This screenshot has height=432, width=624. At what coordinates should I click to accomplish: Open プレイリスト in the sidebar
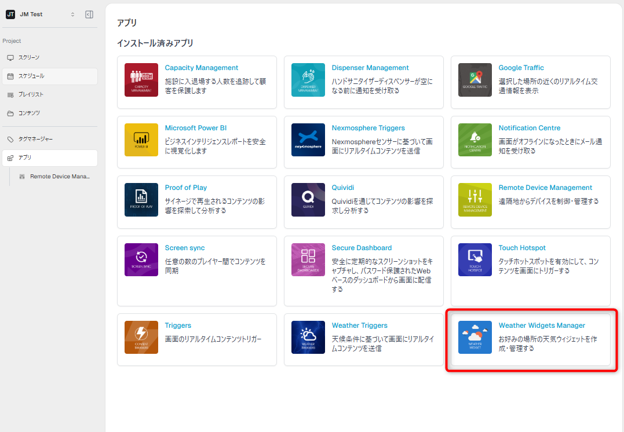coord(50,94)
